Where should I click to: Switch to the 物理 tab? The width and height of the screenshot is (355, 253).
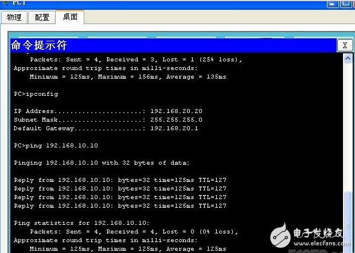(x=14, y=17)
